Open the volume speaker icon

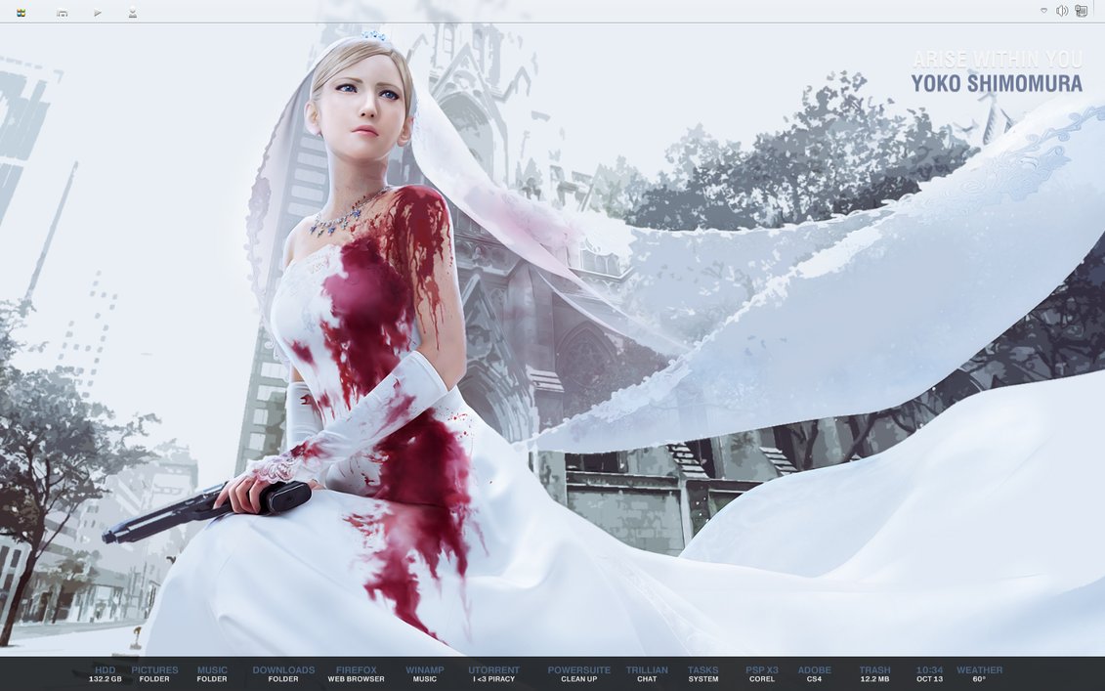pyautogui.click(x=1062, y=11)
